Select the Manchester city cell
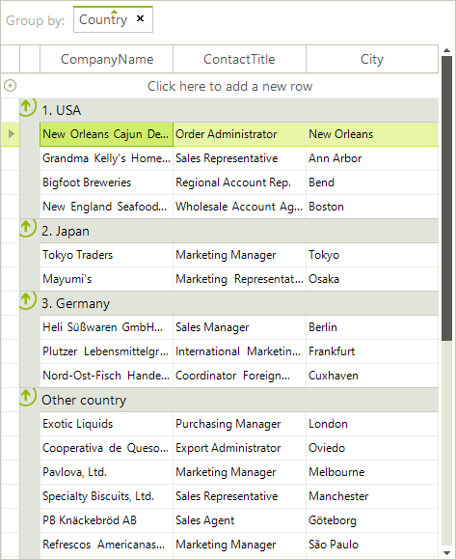The image size is (456, 560). 372,496
